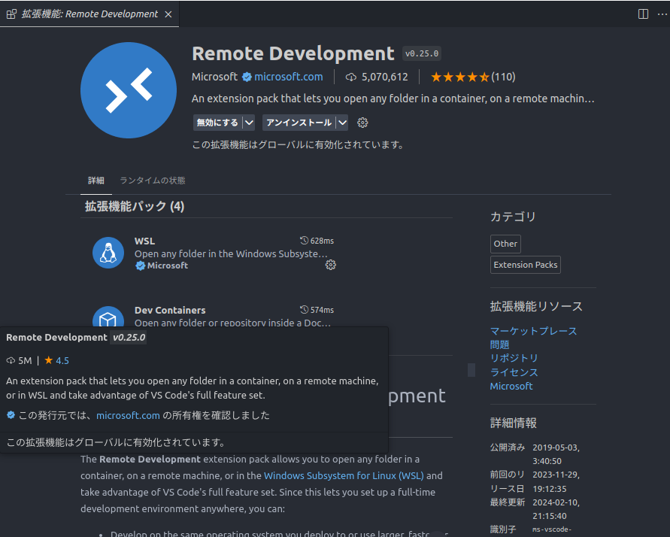Click the WSL extension manage gear
The width and height of the screenshot is (670, 537).
point(330,265)
